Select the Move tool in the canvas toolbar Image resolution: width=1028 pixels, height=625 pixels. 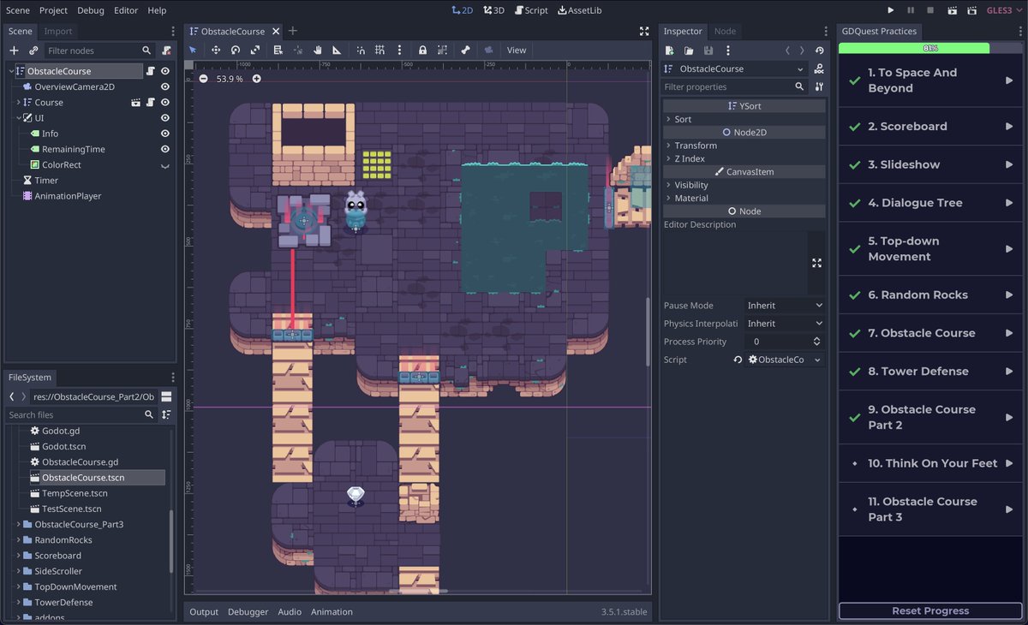pos(215,50)
